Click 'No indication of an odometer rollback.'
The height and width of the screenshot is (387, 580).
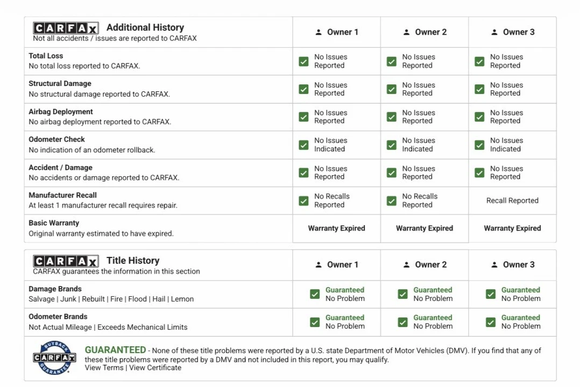[x=91, y=150]
